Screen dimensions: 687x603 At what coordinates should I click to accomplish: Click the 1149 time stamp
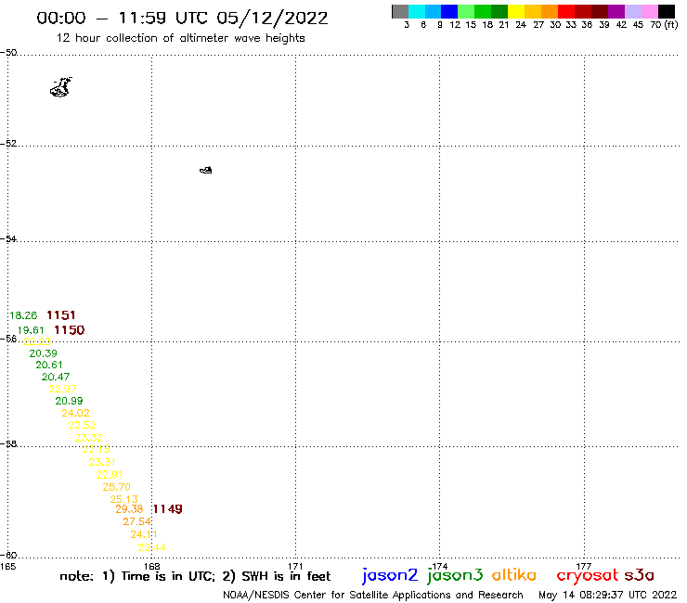167,509
